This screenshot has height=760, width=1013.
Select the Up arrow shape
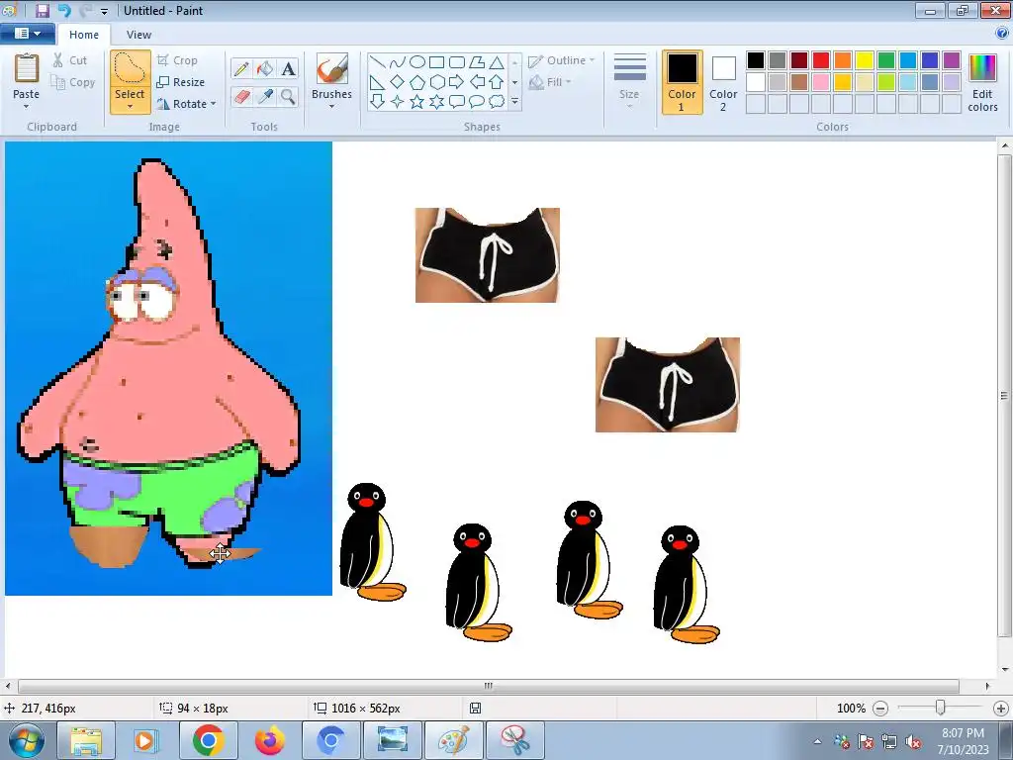tap(497, 82)
